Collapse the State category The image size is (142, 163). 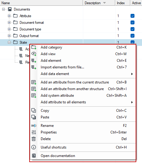coord(9,42)
